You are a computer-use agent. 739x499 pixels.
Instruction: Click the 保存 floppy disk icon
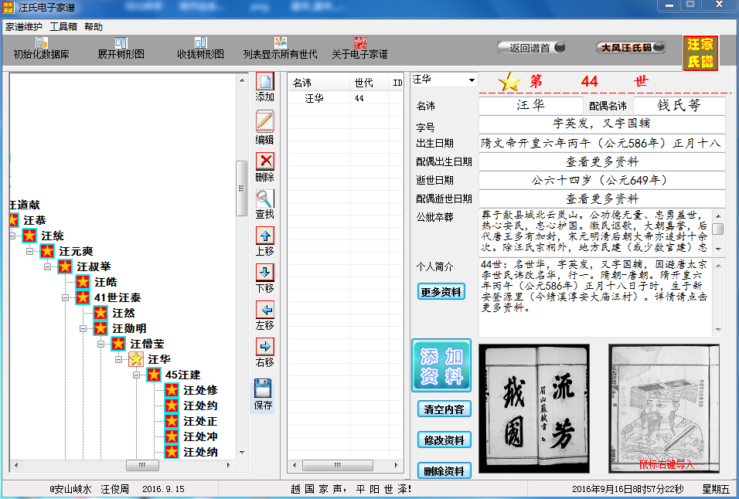[x=264, y=389]
